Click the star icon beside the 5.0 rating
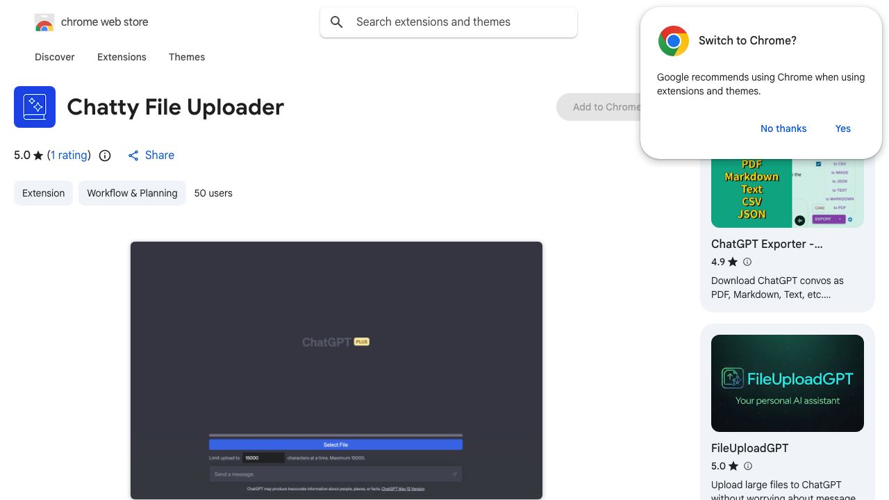889x500 pixels. 38,156
